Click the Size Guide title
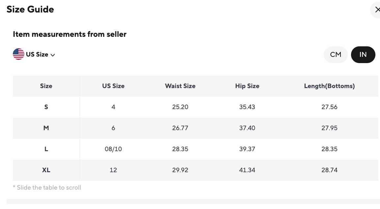Viewport: 380px width, 209px height. point(30,10)
